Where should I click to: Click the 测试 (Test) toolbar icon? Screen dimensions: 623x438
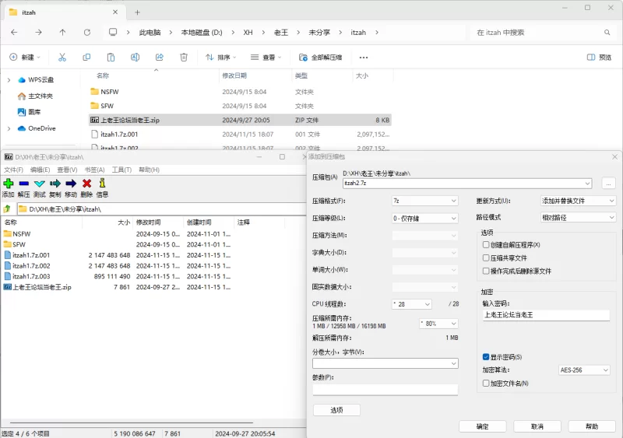click(39, 184)
